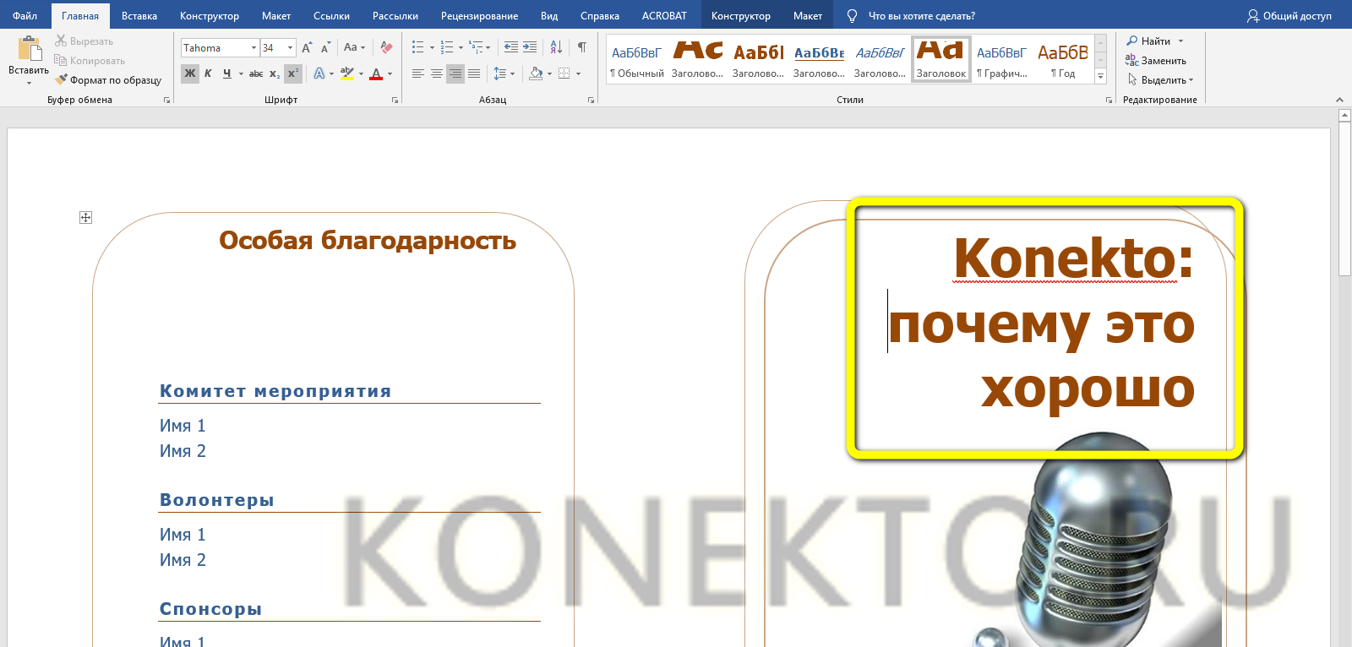The width and height of the screenshot is (1352, 647).
Task: Click the multilevel list icon
Action: (x=476, y=47)
